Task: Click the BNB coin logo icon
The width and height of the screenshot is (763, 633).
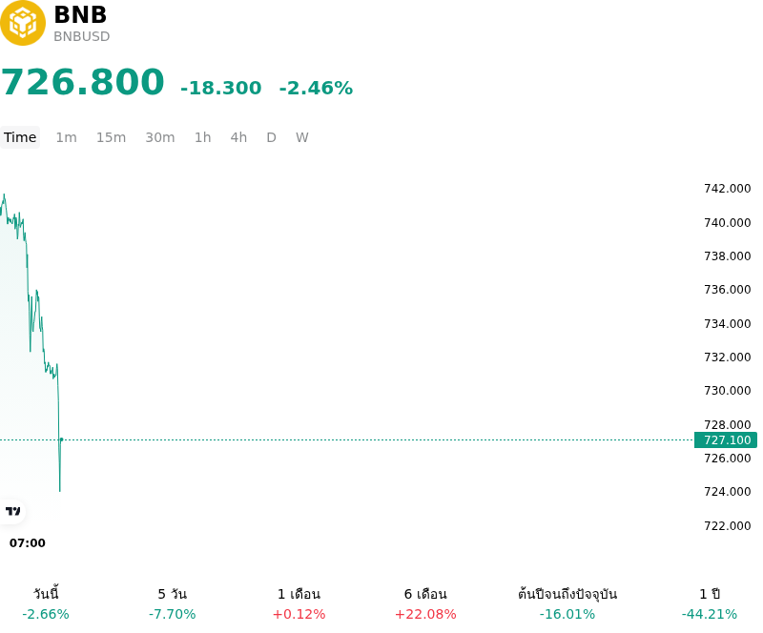Action: point(22,23)
